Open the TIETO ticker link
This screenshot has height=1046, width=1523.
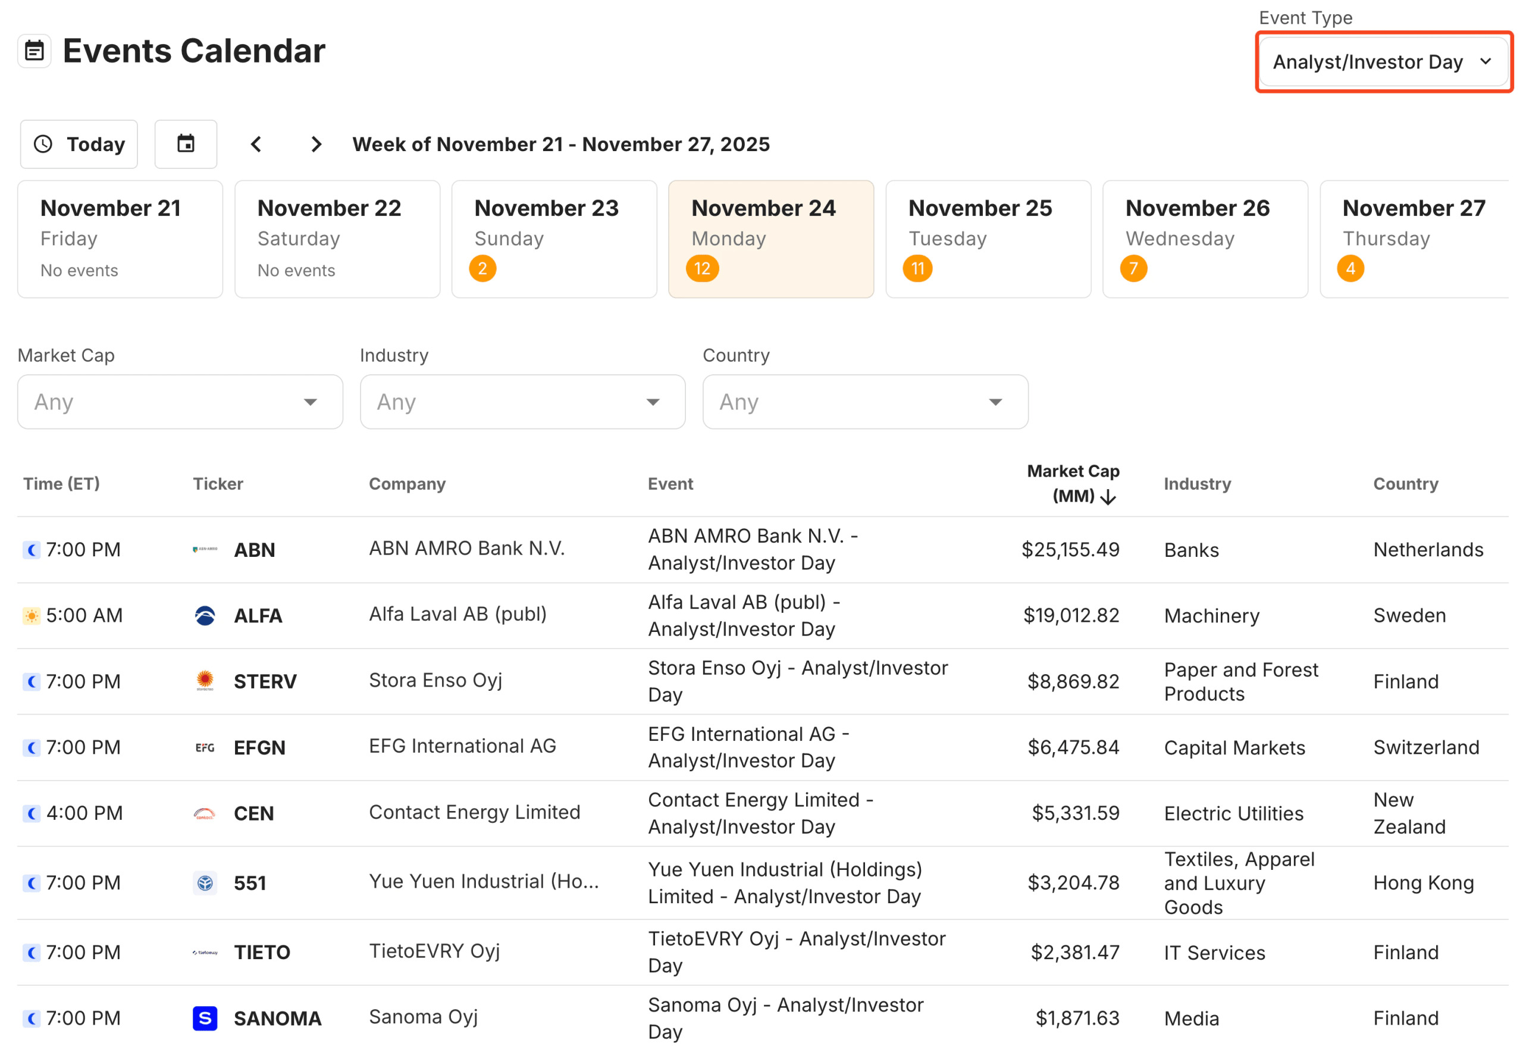pyautogui.click(x=262, y=951)
